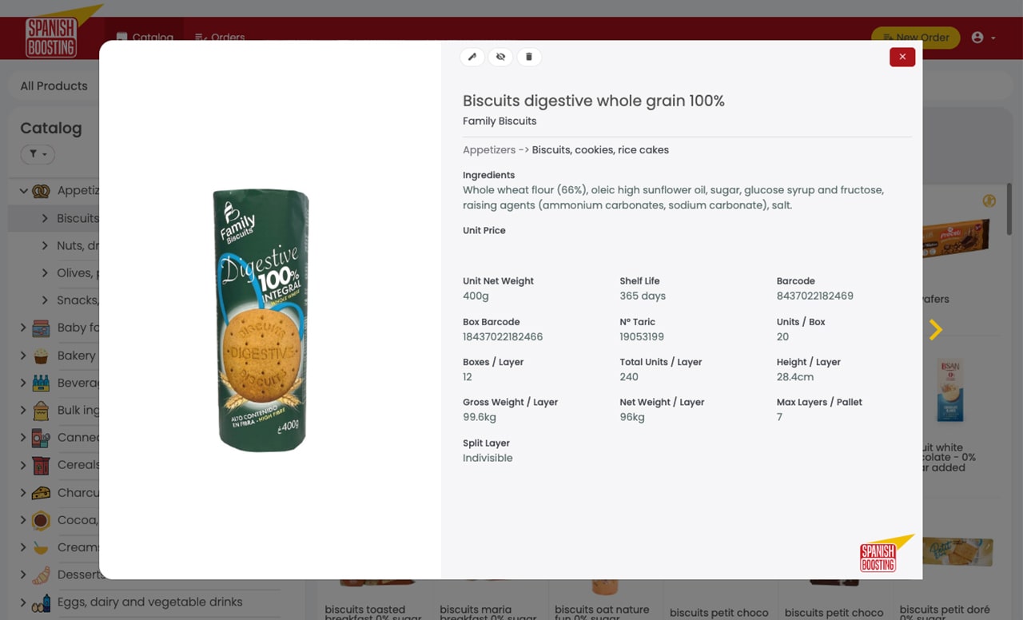This screenshot has height=620, width=1023.
Task: Click the Digestive biscuit product image
Action: point(261,320)
